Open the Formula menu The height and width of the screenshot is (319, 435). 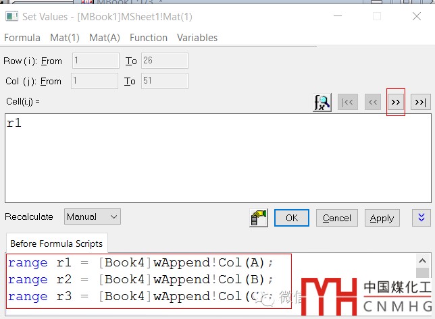click(22, 38)
